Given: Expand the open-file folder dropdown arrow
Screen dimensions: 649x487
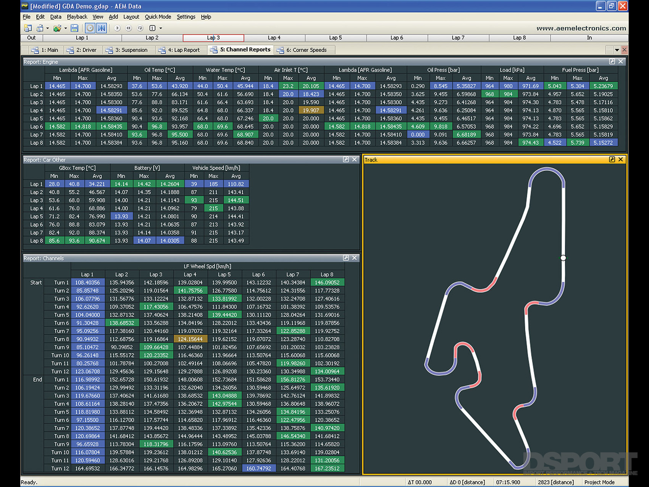Looking at the screenshot, I should [x=66, y=28].
